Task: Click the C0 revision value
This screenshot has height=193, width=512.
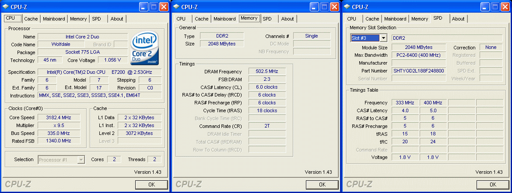Action: coord(150,88)
